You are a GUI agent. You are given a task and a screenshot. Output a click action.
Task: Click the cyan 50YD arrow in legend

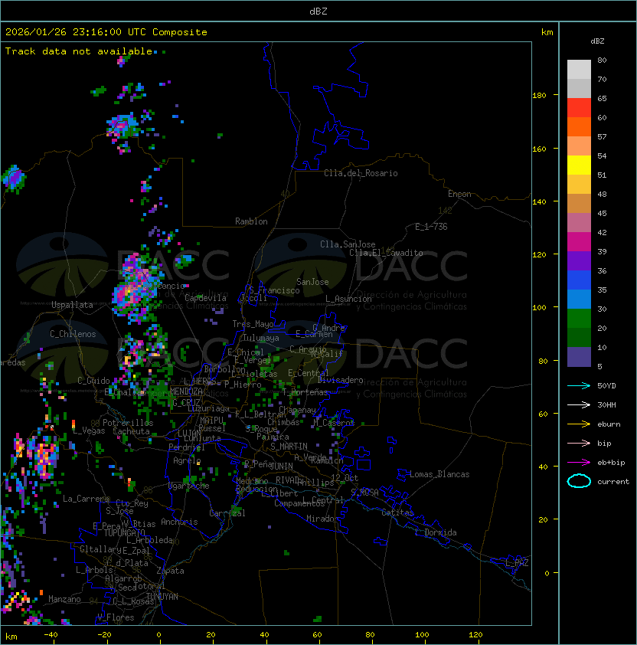click(579, 385)
